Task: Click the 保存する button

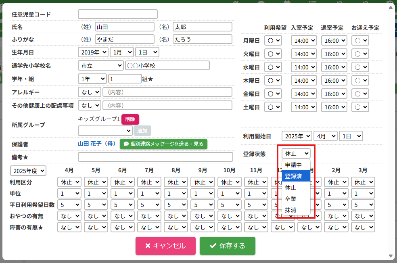Action: pos(228,246)
